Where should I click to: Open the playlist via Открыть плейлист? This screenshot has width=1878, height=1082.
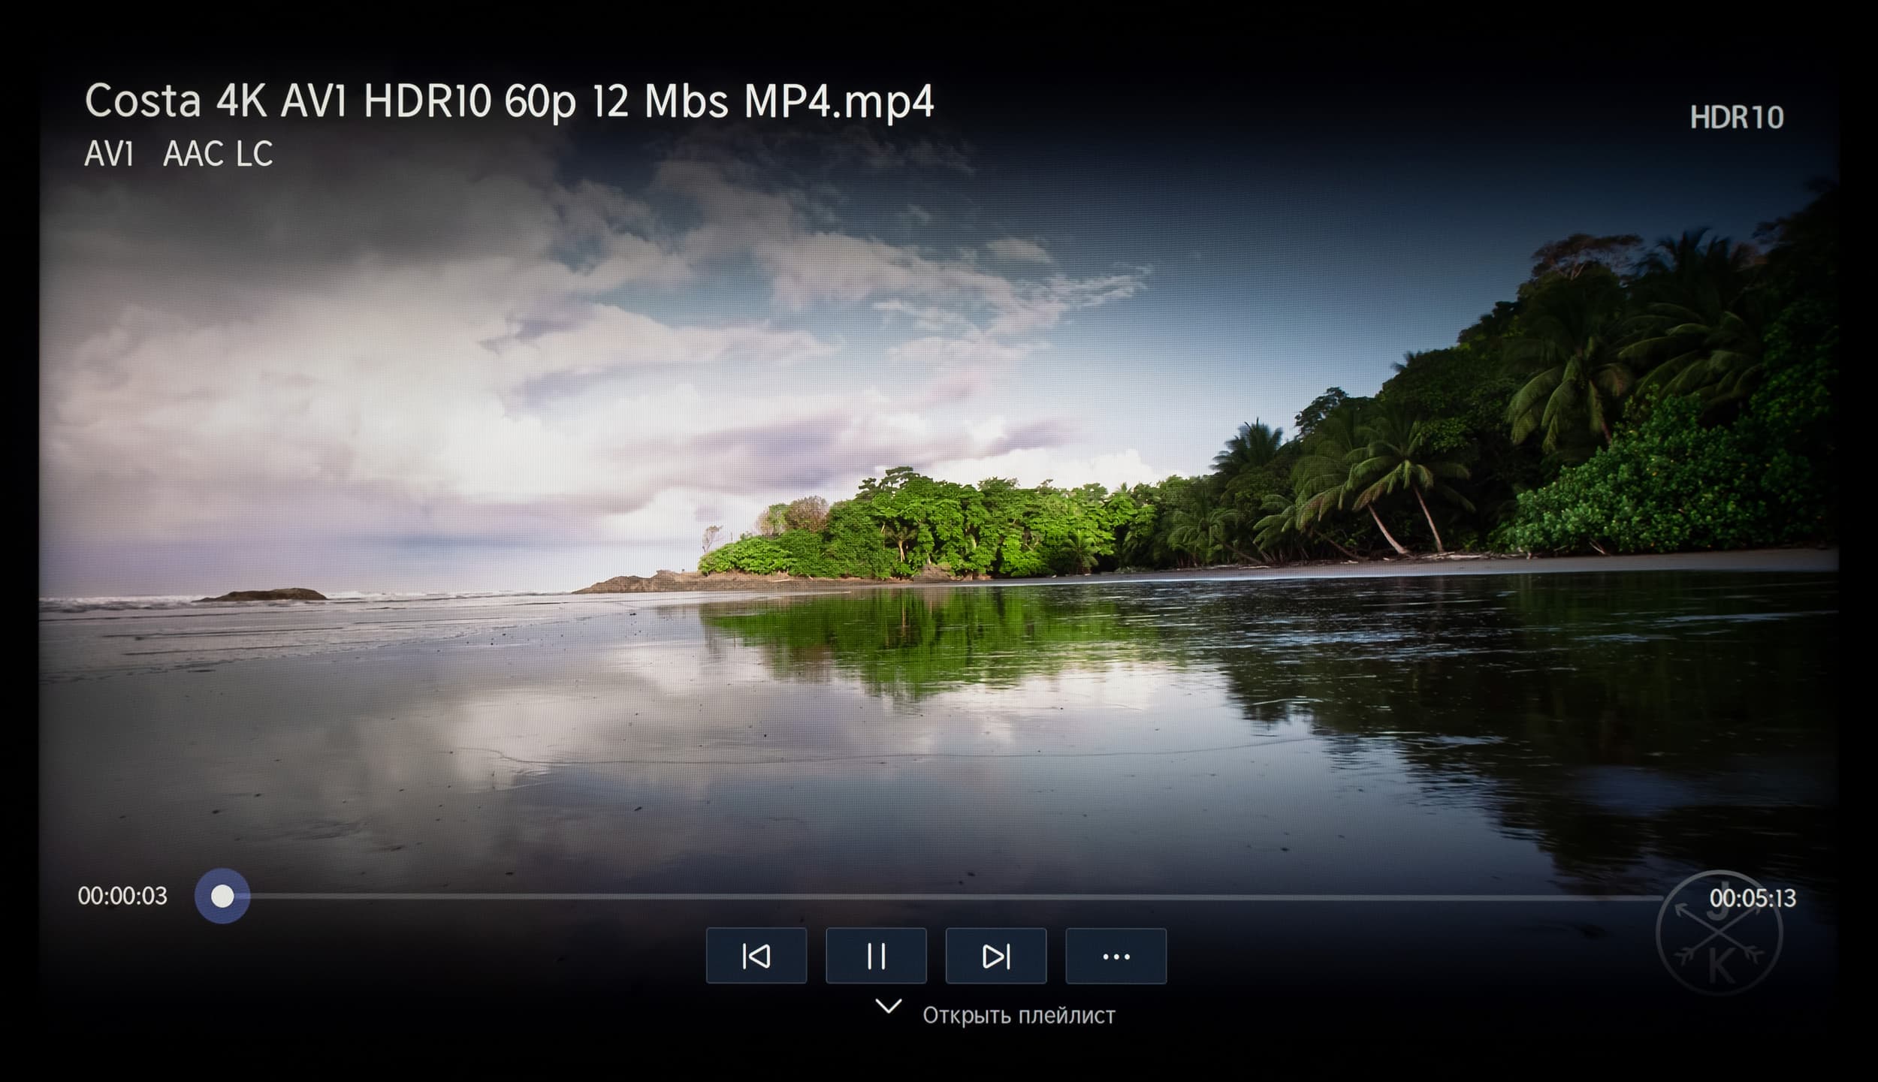coord(1018,1016)
